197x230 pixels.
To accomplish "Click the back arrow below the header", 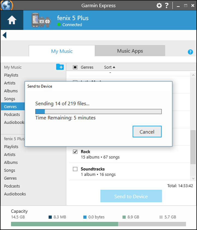I will coord(5,35).
